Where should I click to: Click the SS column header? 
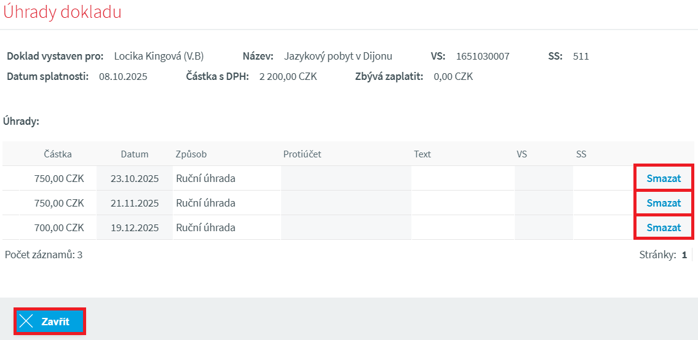point(581,154)
